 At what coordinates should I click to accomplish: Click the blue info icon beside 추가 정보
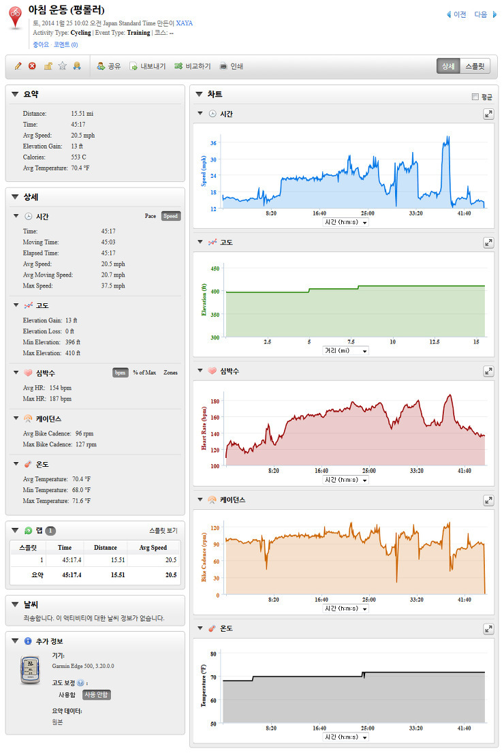point(28,641)
